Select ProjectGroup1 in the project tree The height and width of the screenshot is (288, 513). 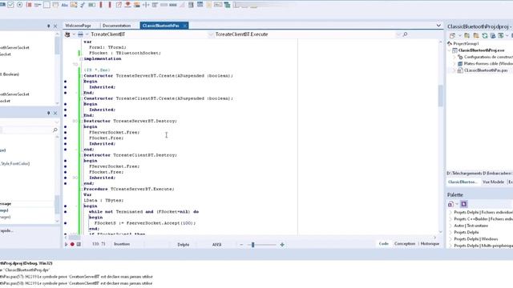[x=466, y=43]
